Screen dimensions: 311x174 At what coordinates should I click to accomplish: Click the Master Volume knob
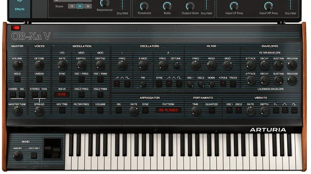click(17, 65)
